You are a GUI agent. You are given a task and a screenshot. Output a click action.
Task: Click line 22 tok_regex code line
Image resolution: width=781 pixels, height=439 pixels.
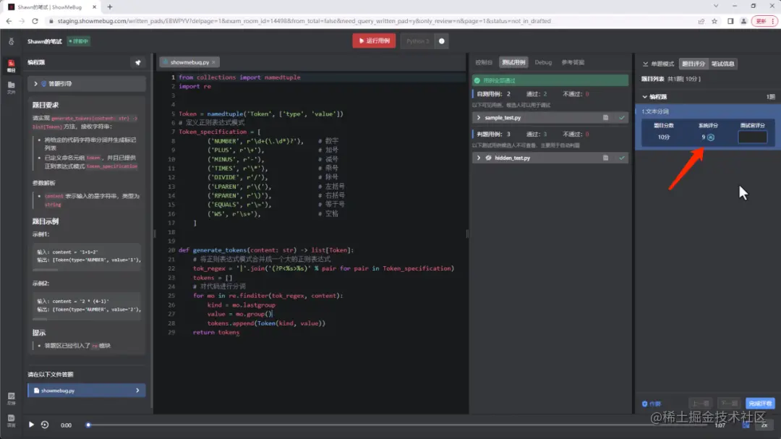323,268
